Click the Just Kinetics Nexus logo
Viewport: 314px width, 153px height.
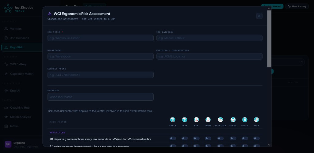point(8,8)
